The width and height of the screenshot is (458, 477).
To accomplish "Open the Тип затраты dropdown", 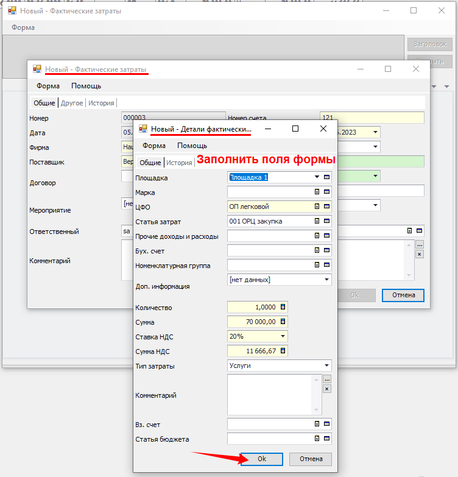I will (327, 366).
